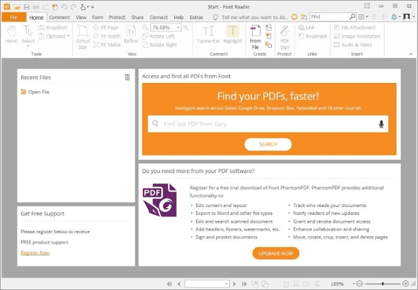This screenshot has height=290, width=418.
Task: Choose the SnapShot tool
Action: click(53, 27)
